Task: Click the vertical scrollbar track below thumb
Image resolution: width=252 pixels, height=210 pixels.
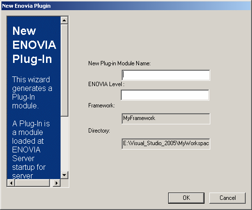Action: click(64, 144)
